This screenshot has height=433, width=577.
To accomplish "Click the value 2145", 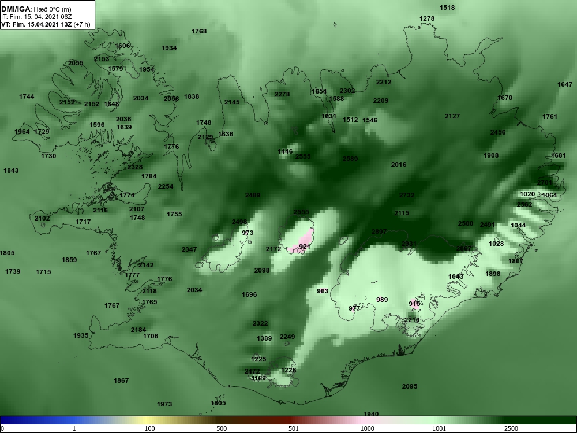I will (232, 102).
